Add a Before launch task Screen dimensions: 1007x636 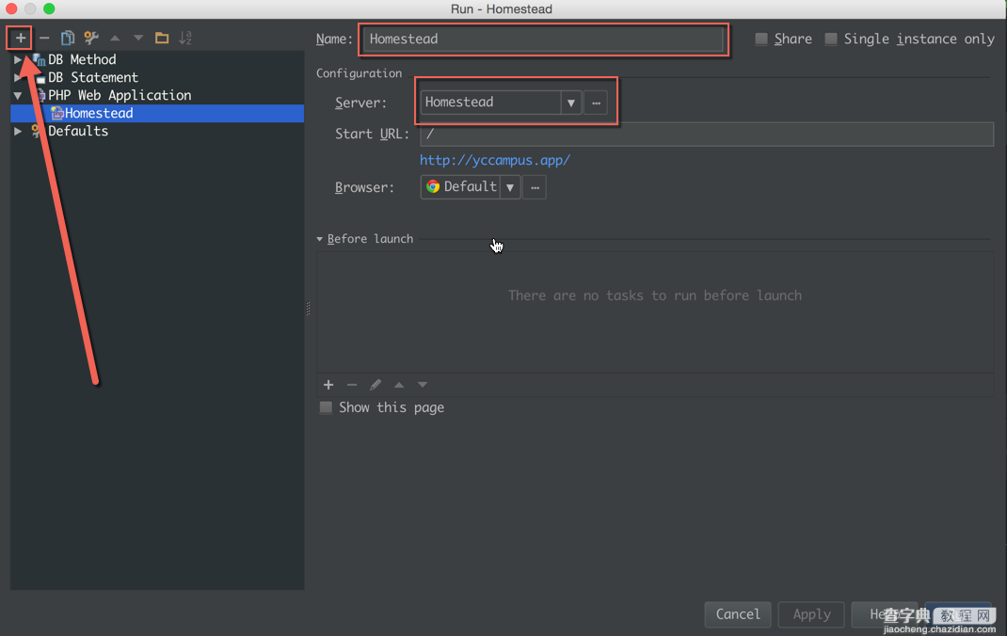(x=328, y=385)
